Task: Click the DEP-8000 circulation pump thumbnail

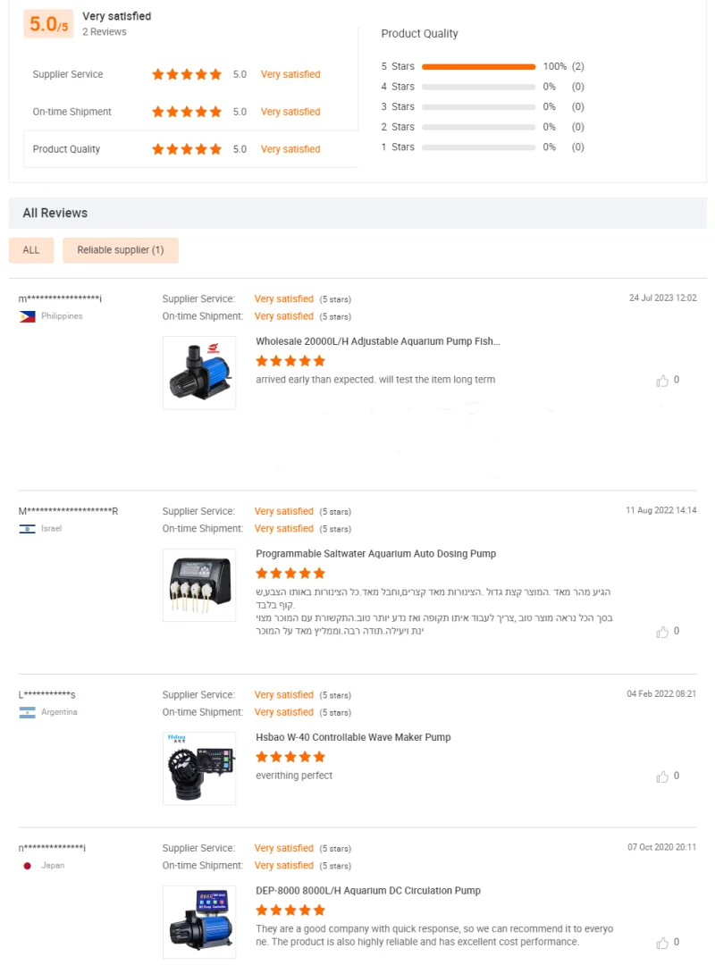Action: [x=199, y=922]
